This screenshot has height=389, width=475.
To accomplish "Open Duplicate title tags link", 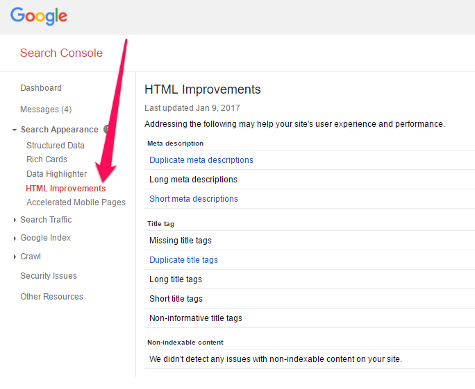I will 183,260.
